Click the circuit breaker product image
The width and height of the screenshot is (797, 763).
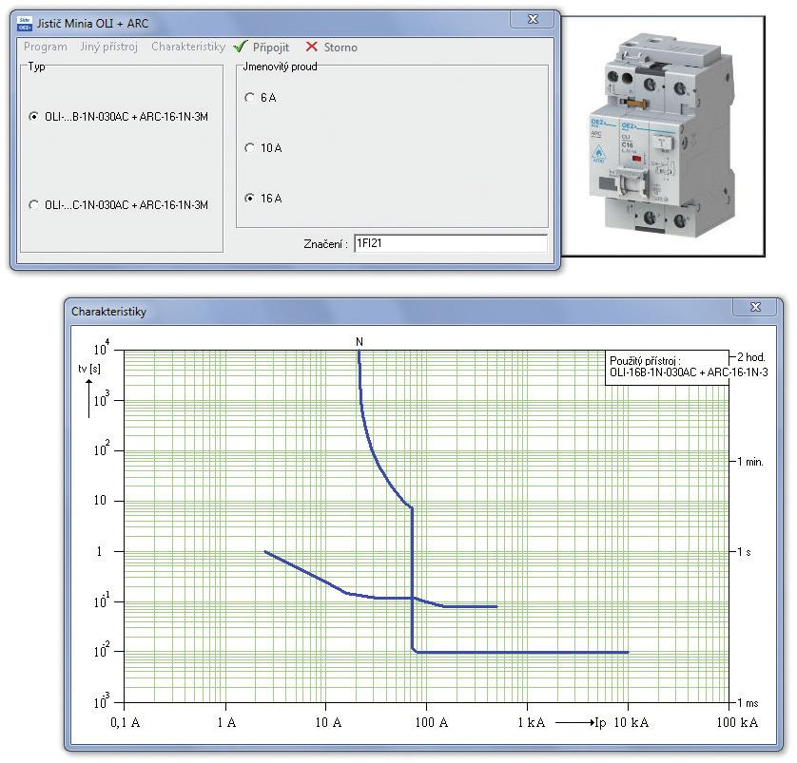[663, 136]
